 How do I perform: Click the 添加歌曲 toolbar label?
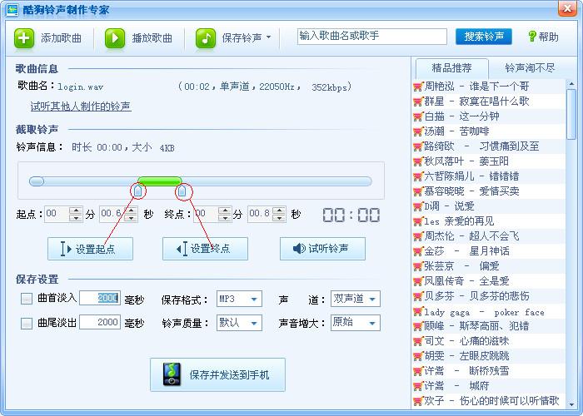[61, 38]
